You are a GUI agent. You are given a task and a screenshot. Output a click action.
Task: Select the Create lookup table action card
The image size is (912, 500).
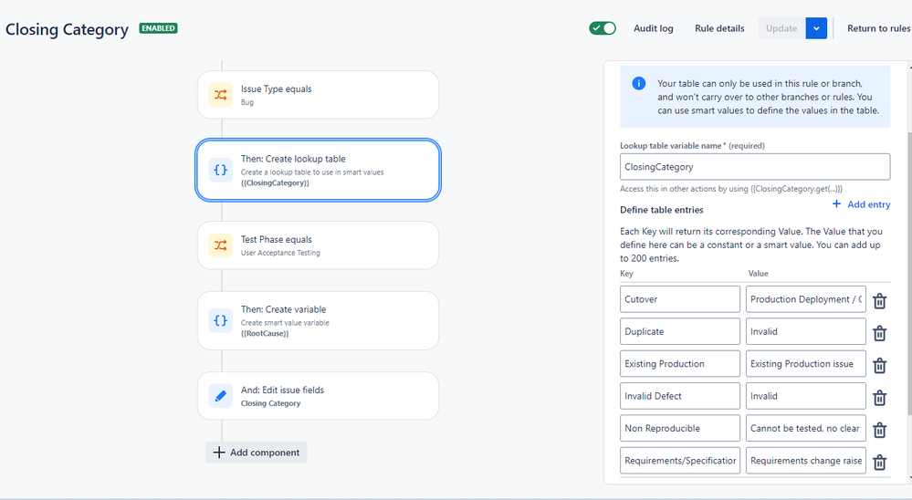[x=319, y=170]
